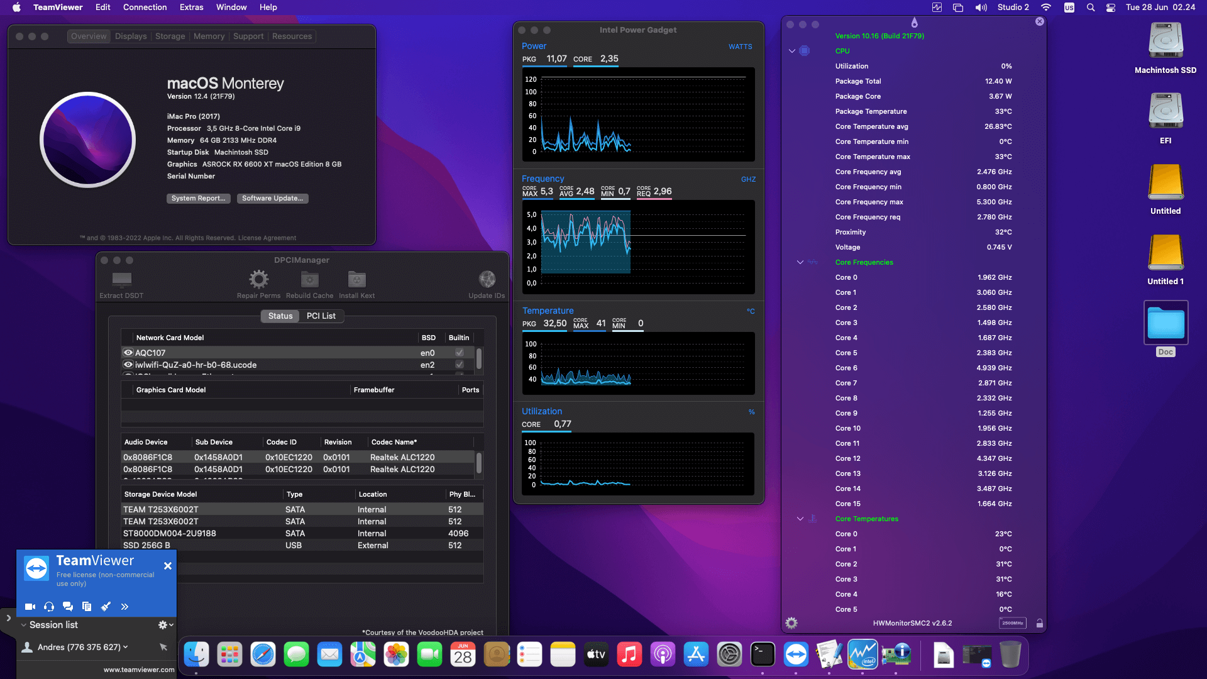Click TeamViewer more tools double-arrow
The image size is (1207, 679).
point(124,607)
